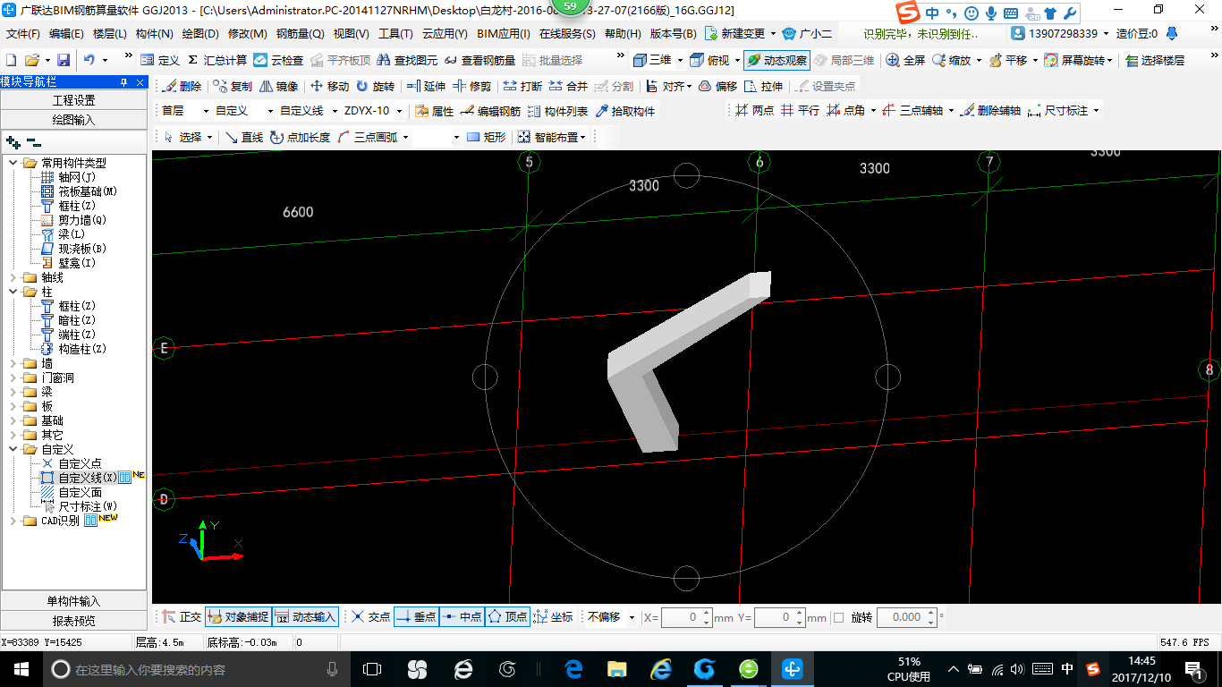Viewport: 1222px width, 687px height.
Task: Open 定义 (Define) tool
Action: [x=160, y=60]
